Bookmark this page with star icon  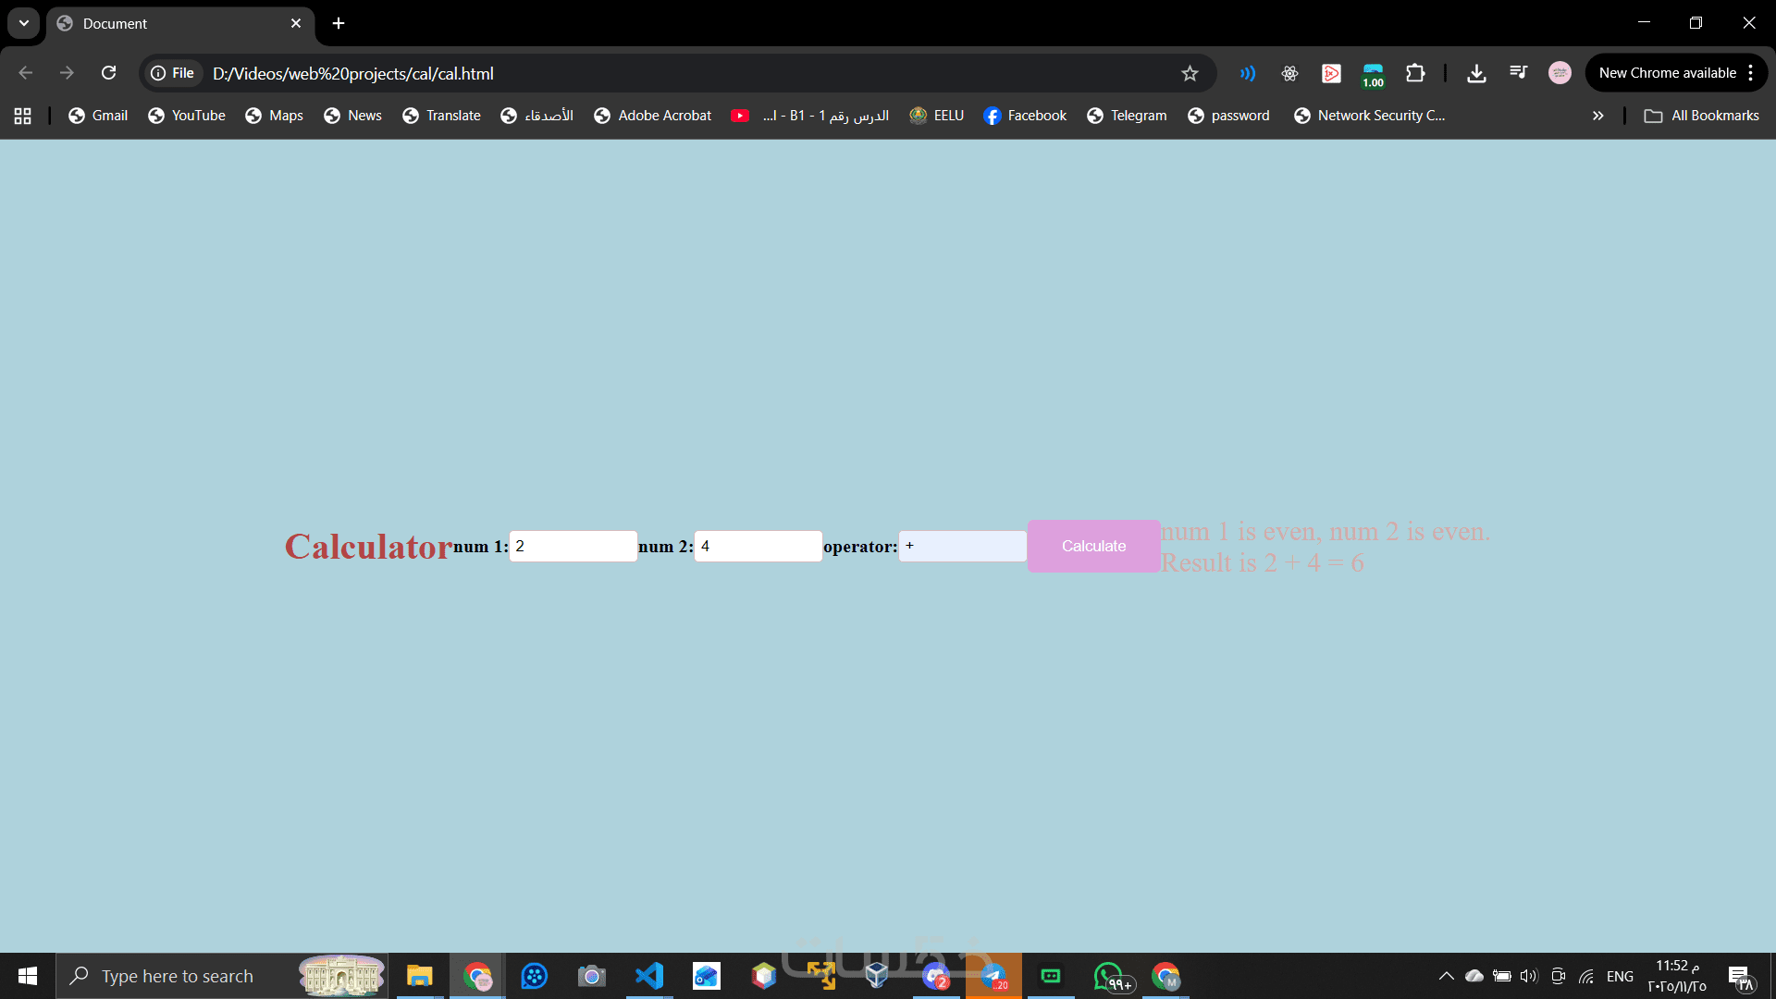click(x=1190, y=73)
